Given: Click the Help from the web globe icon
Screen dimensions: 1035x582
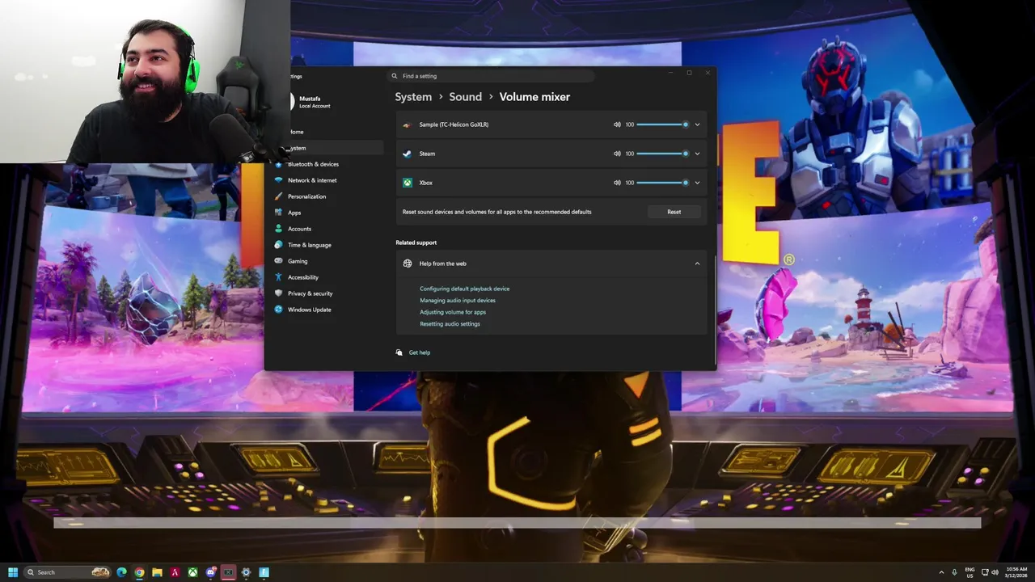Looking at the screenshot, I should point(408,264).
